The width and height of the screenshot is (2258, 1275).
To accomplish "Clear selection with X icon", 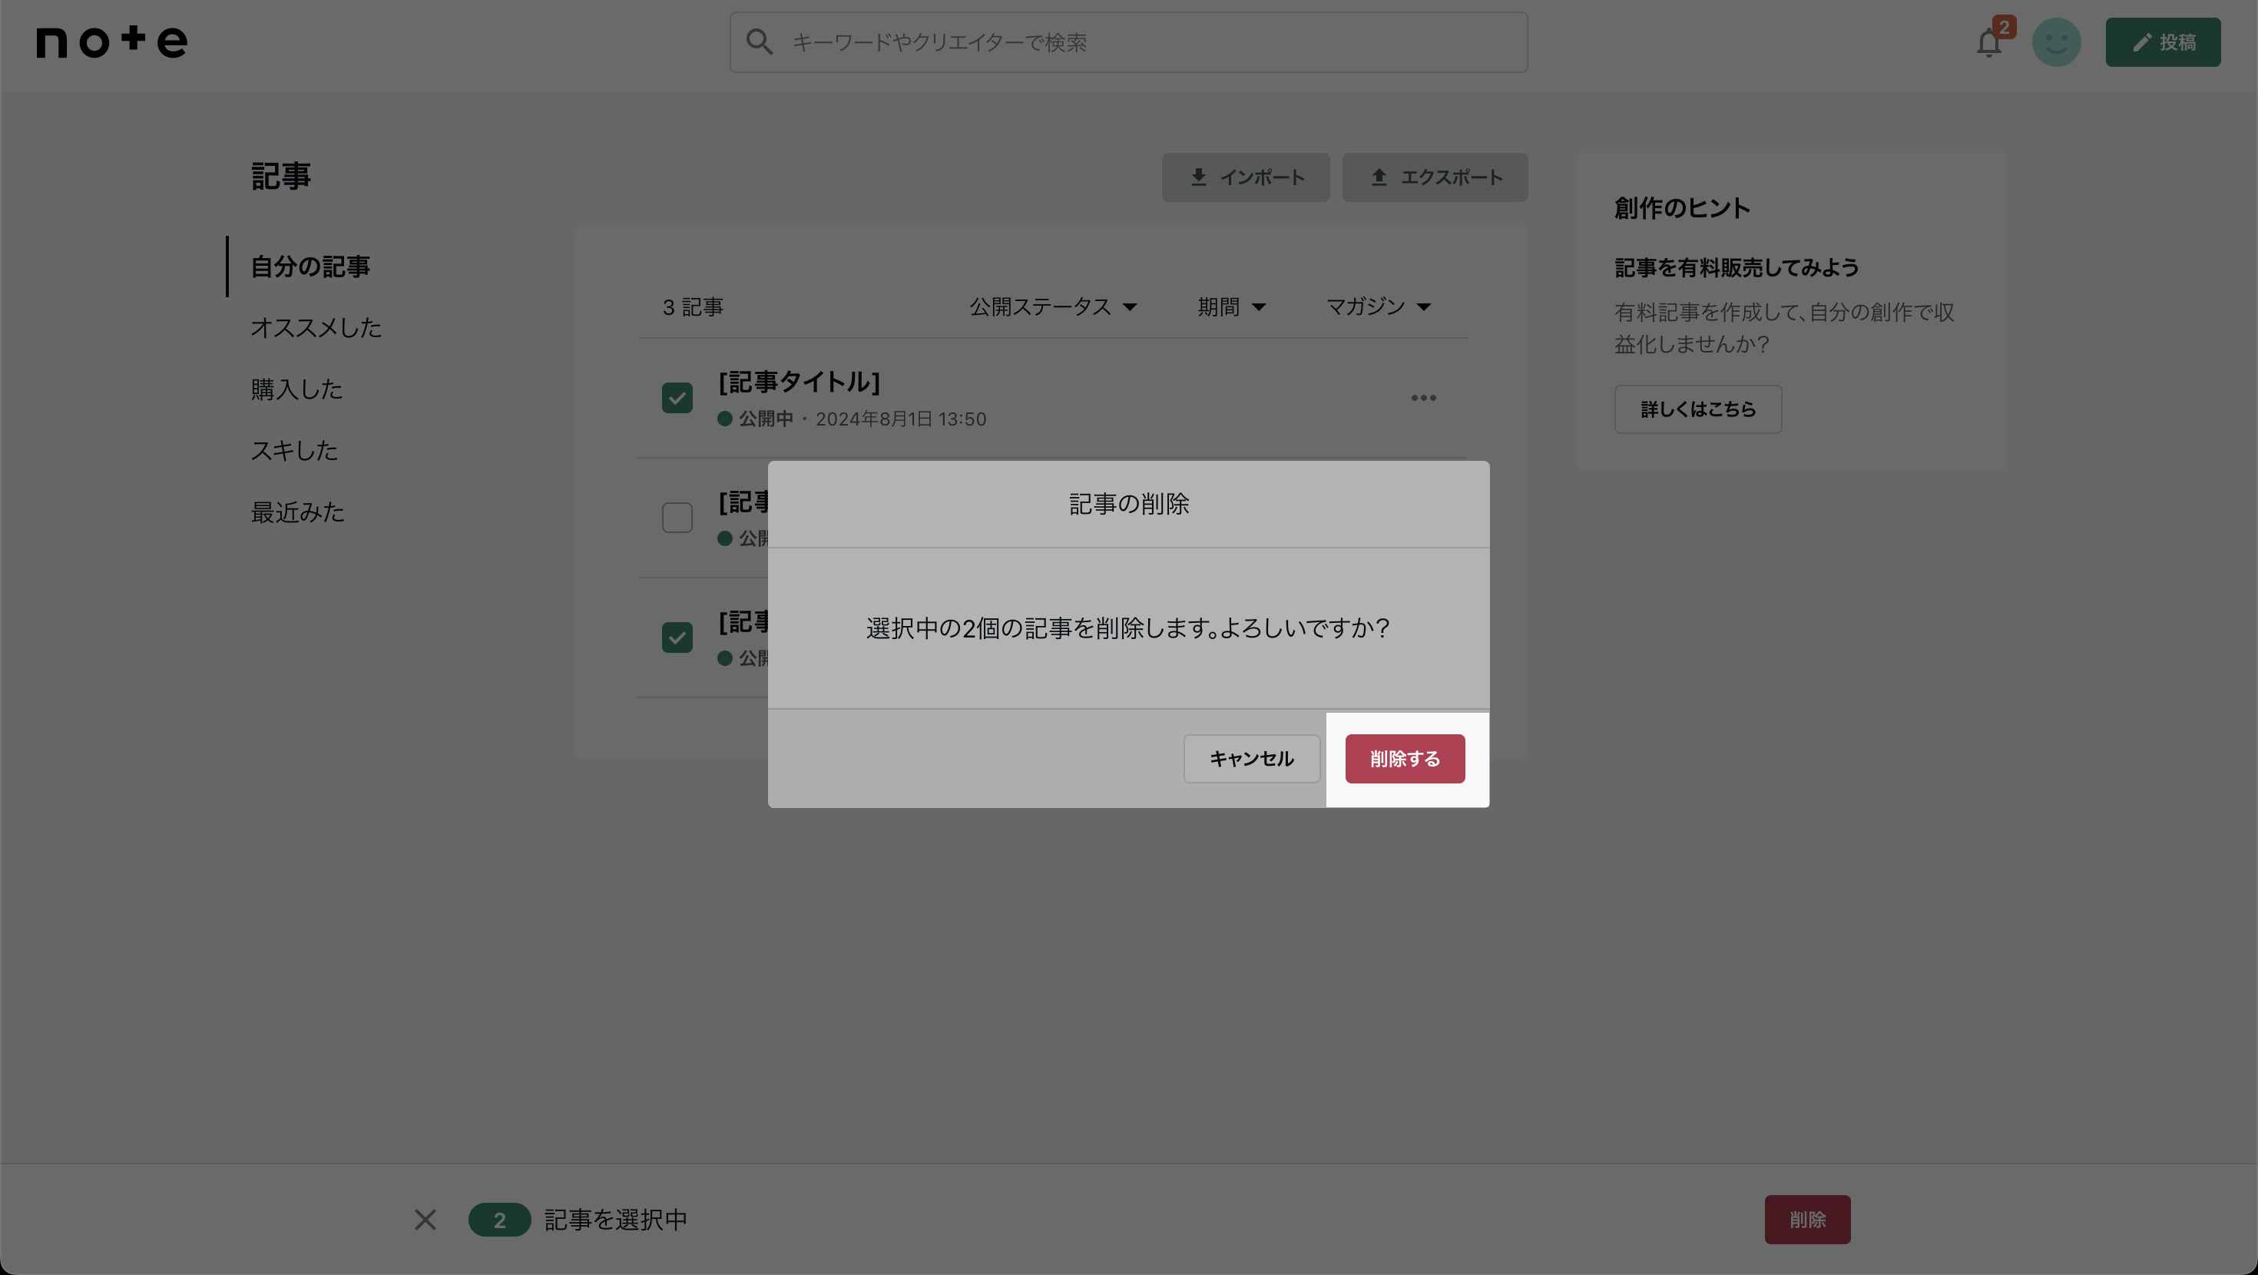I will (425, 1220).
